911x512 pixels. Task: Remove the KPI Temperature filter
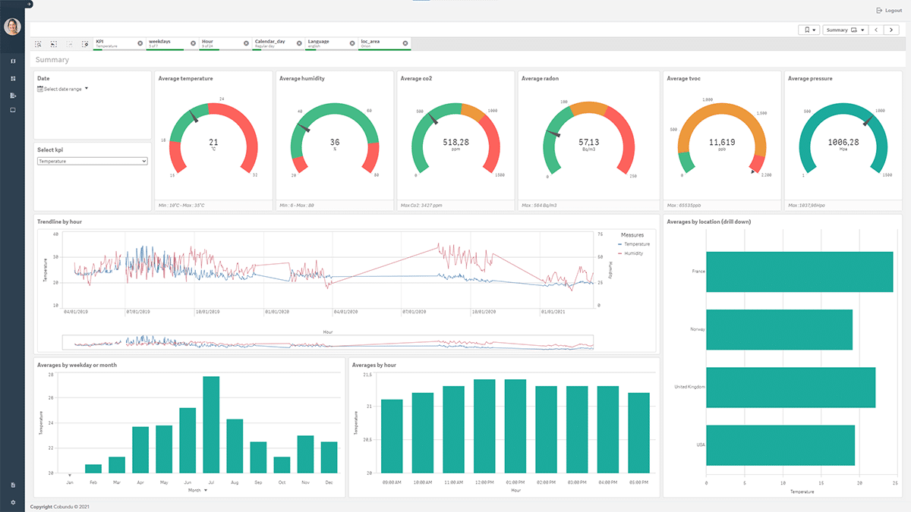[140, 43]
